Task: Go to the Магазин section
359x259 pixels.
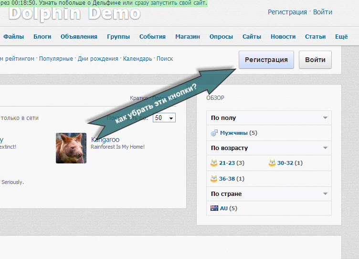Action: 188,37
